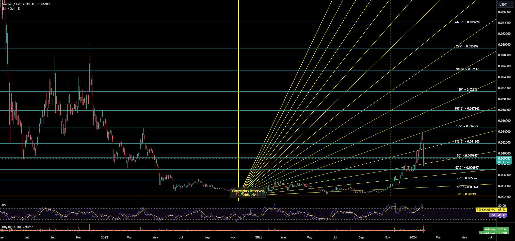Select the 225° = 0.029292 level label

[467, 46]
